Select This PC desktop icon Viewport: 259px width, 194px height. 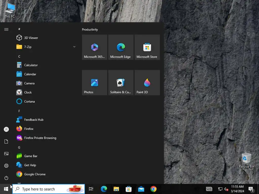click(10, 10)
